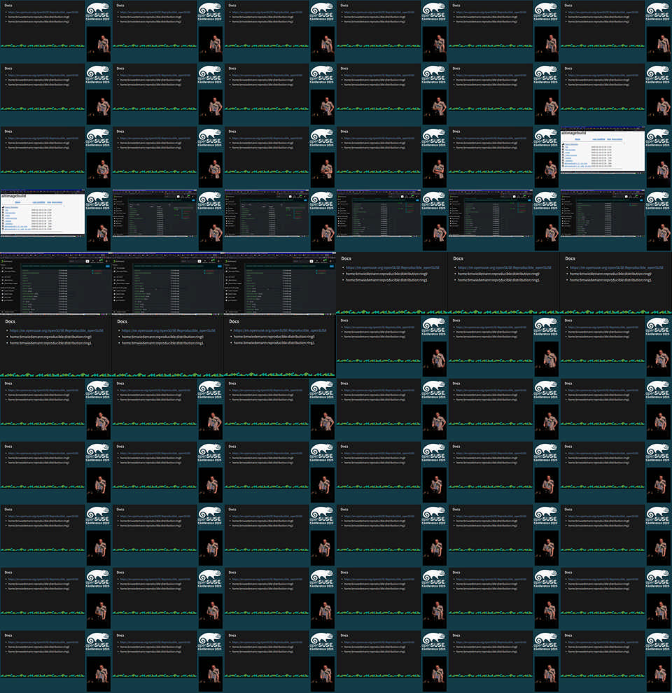Select the last full-screen file-manager frame
The width and height of the screenshot is (672, 693).
280,283
